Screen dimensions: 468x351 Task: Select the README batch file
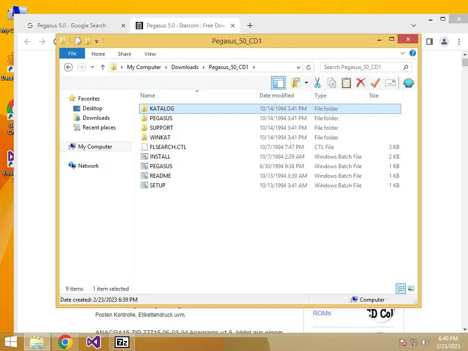pos(270,176)
